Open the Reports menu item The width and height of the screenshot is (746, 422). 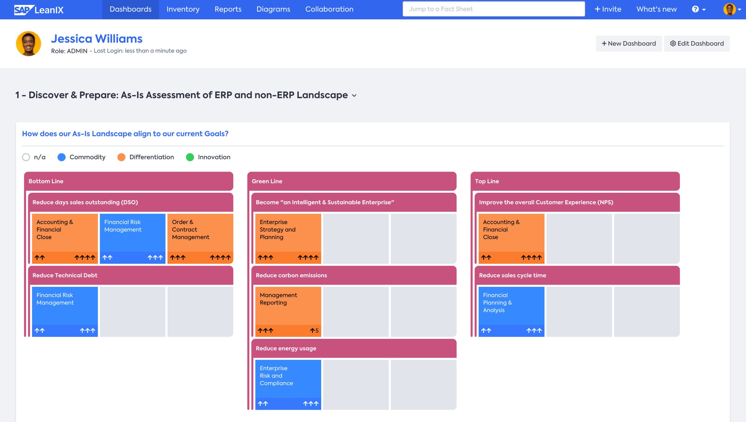click(x=228, y=9)
